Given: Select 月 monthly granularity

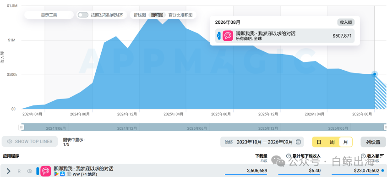Looking at the screenshot, I should 345,142.
